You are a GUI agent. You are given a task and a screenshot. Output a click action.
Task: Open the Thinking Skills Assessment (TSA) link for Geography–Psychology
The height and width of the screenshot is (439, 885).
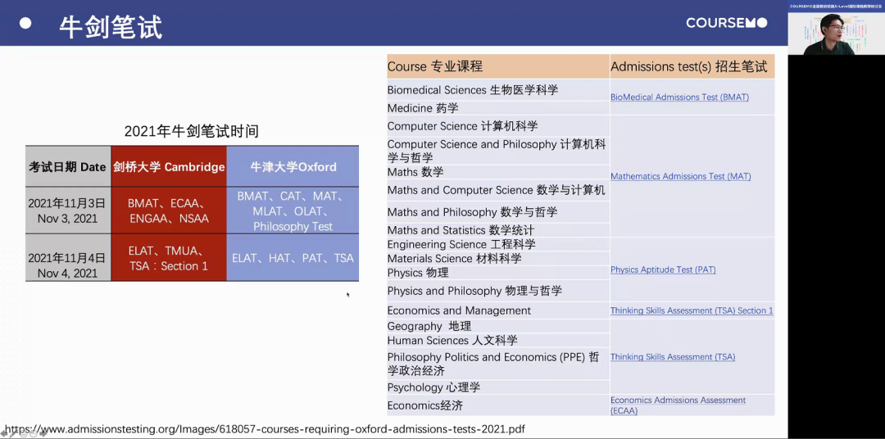click(x=672, y=357)
